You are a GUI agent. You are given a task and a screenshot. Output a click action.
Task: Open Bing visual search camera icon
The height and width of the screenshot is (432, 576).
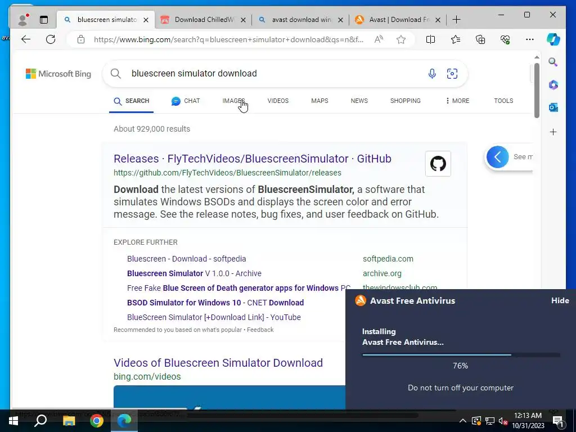tap(452, 74)
